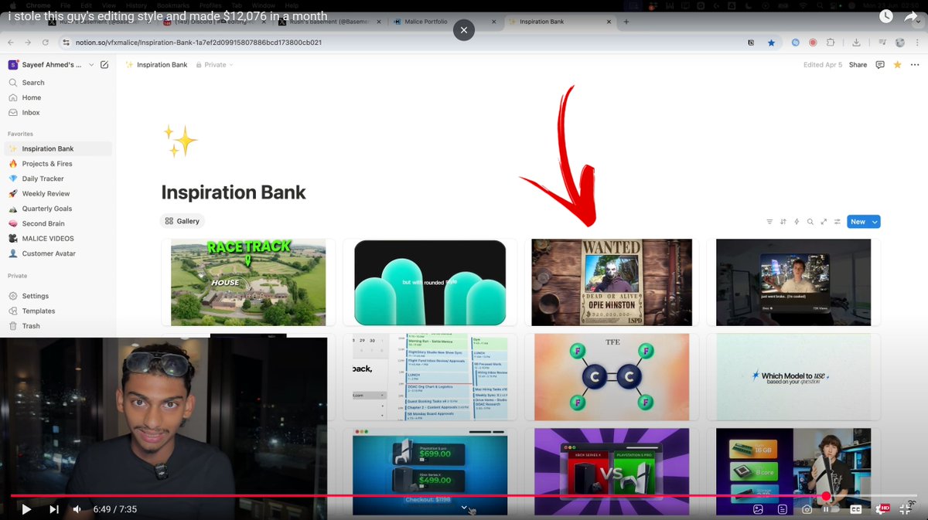928x520 pixels.
Task: Open the TFE molecule diagram card
Action: point(612,377)
